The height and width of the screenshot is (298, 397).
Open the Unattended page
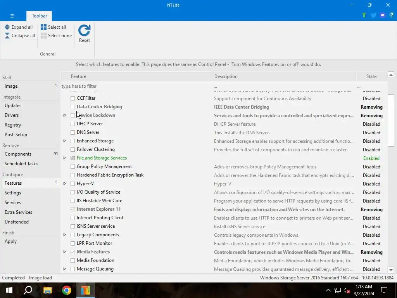(x=30, y=222)
